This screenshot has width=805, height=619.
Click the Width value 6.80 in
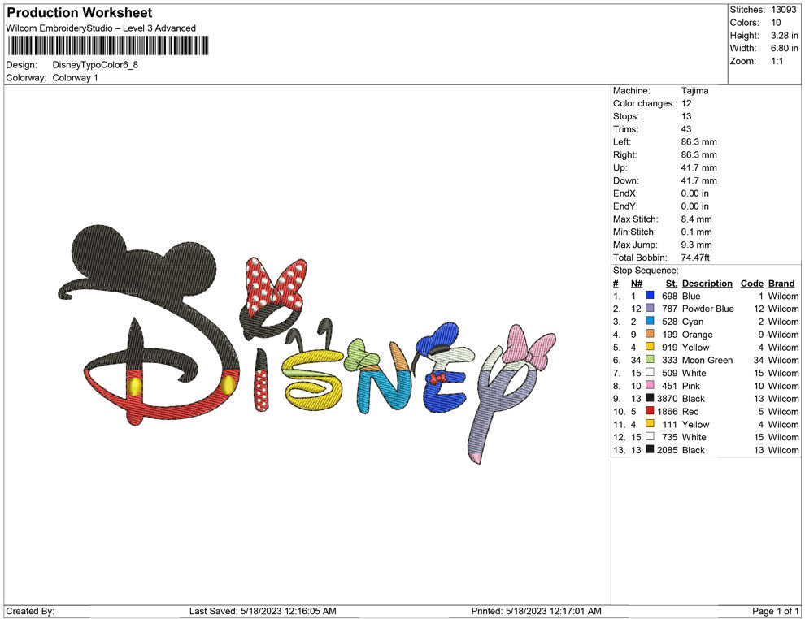click(x=785, y=48)
